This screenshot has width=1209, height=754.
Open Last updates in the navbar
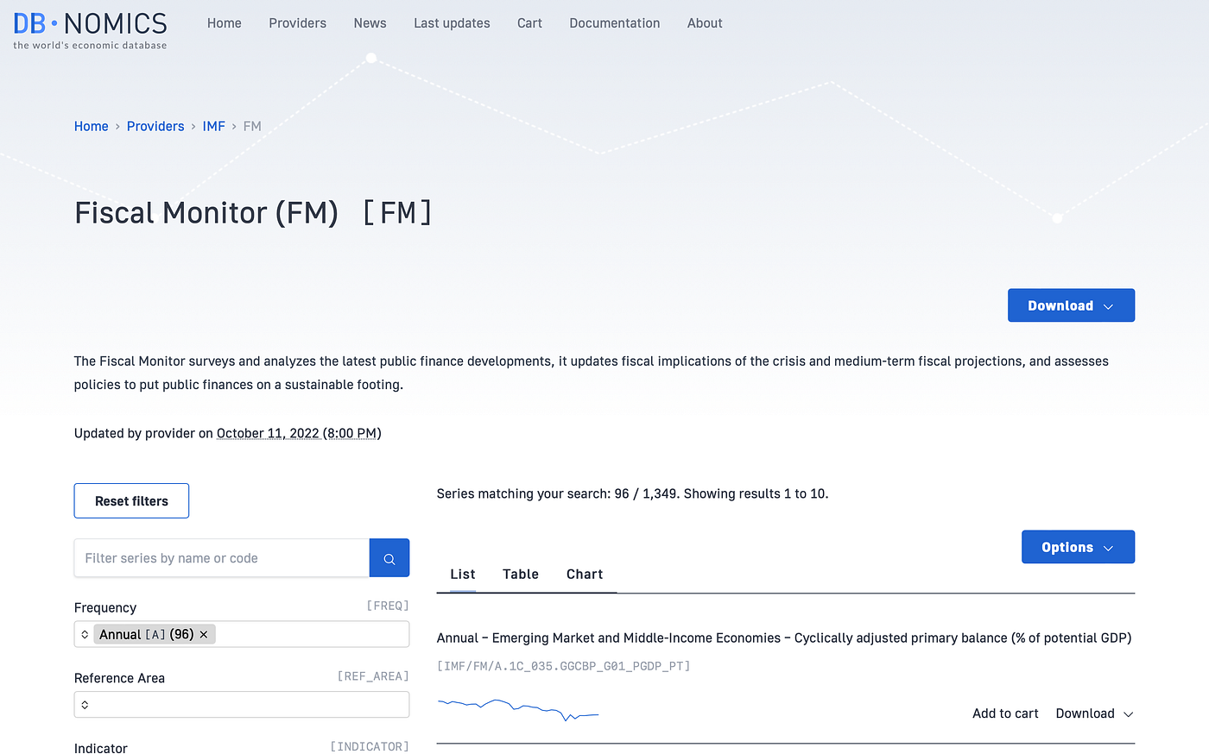[x=452, y=23]
